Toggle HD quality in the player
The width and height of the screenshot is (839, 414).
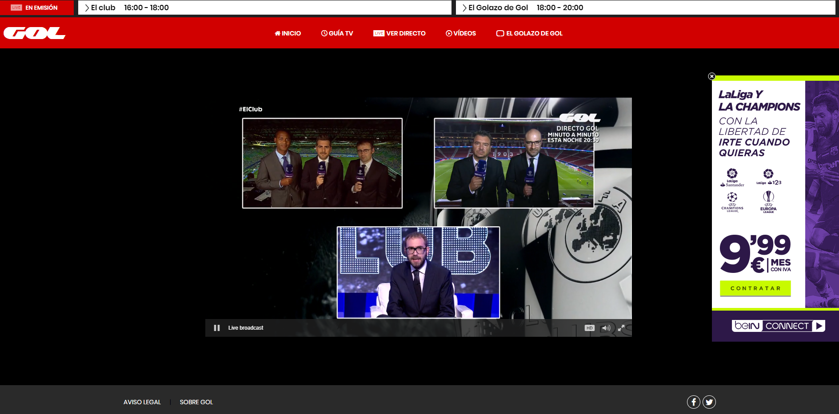(589, 328)
